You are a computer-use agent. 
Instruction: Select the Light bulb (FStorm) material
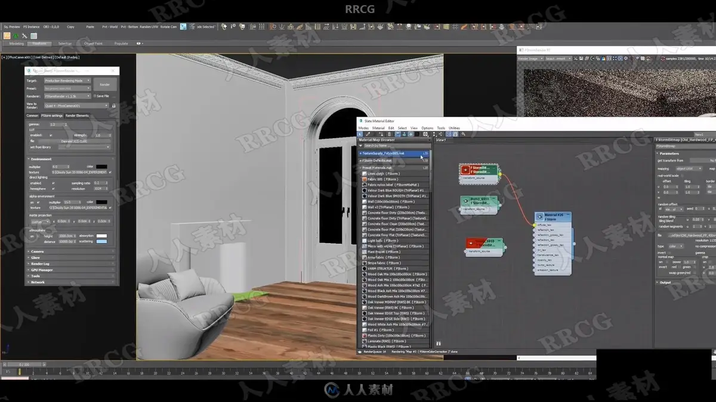[x=394, y=241]
